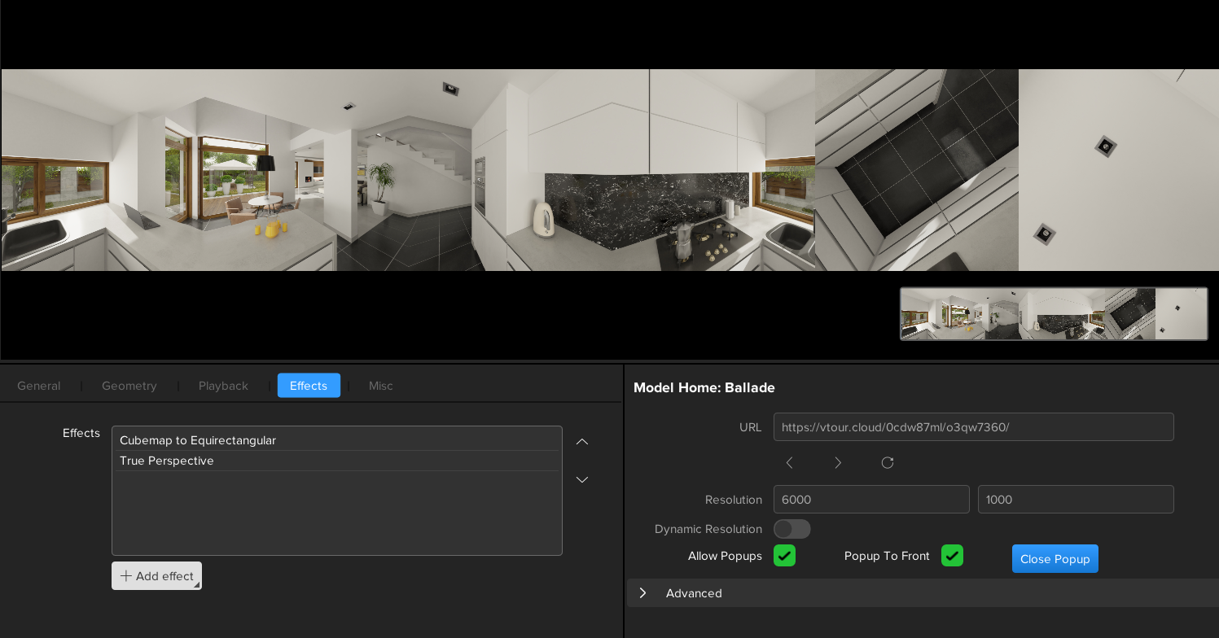Viewport: 1219px width, 638px height.
Task: Click the reload page icon
Action: 888,463
